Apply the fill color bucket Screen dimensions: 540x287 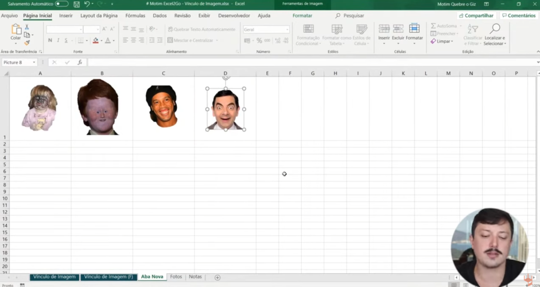click(x=95, y=40)
